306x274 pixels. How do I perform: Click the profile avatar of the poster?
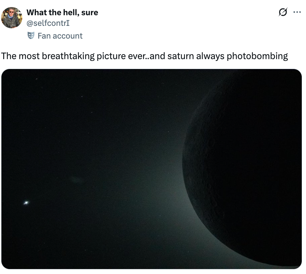pos(12,17)
